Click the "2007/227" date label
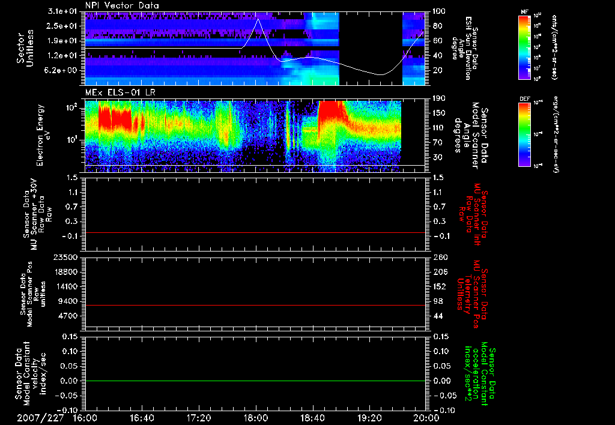This screenshot has height=425, width=615. tap(40, 418)
